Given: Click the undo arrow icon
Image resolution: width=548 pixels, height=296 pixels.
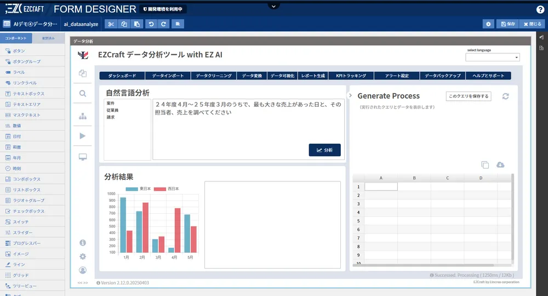Looking at the screenshot, I should click(x=151, y=24).
